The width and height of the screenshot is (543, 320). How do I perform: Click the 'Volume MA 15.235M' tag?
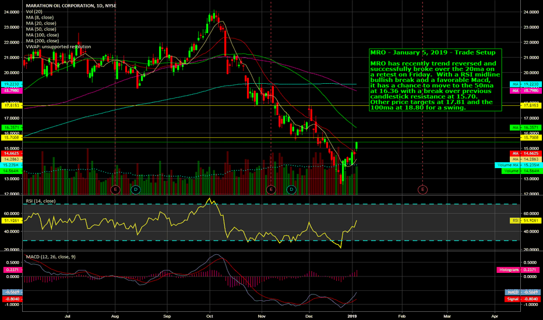click(x=517, y=165)
